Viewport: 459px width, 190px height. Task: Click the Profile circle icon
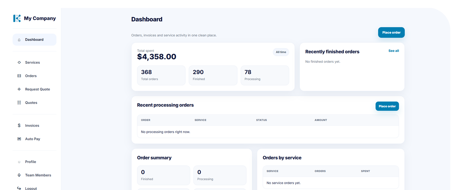(x=19, y=162)
